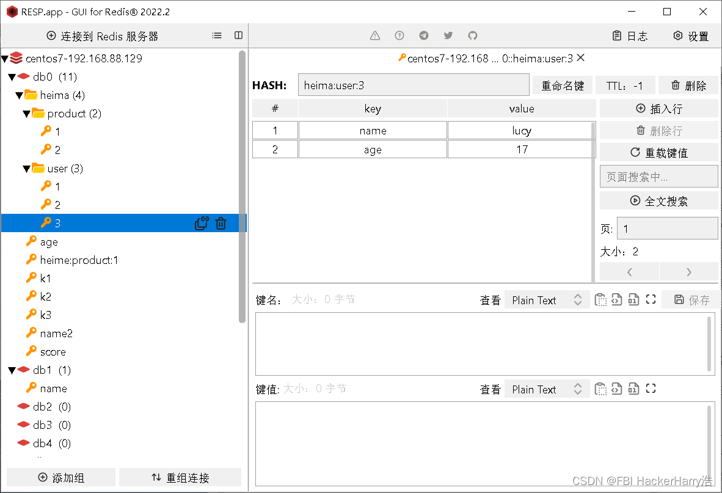This screenshot has height=493, width=722.
Task: Collapse the db0 (11) database node
Action: [12, 77]
